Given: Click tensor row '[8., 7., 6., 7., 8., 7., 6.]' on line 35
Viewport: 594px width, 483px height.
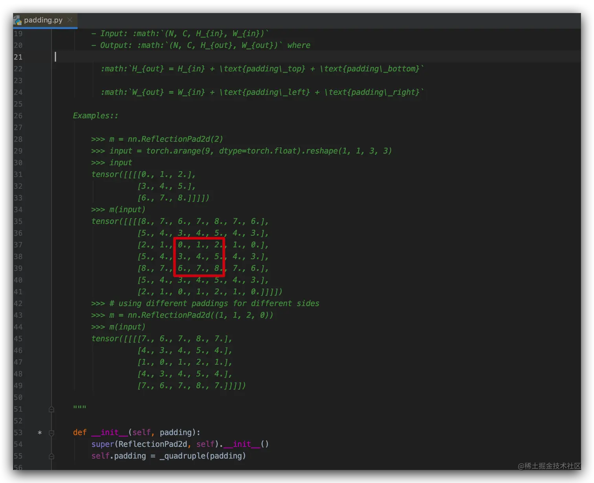Looking at the screenshot, I should click(203, 221).
